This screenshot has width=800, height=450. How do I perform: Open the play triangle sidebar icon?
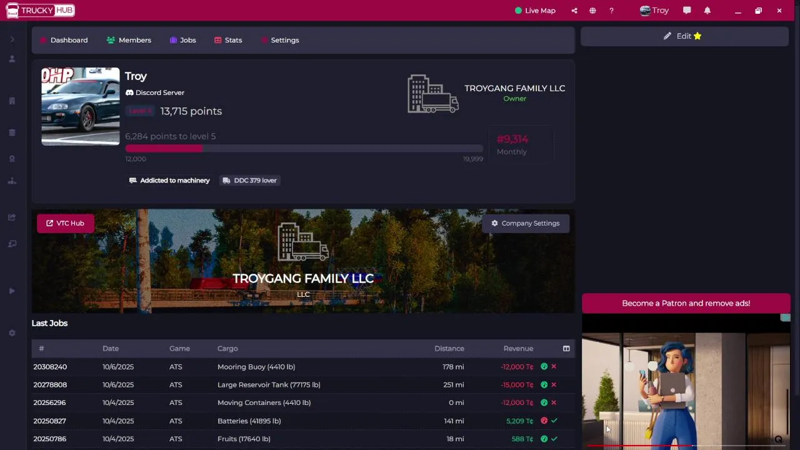[12, 291]
